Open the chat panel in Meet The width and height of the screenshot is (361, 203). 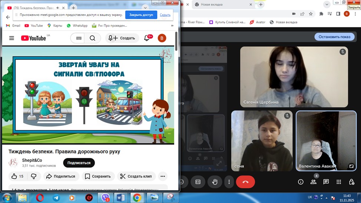point(326,182)
